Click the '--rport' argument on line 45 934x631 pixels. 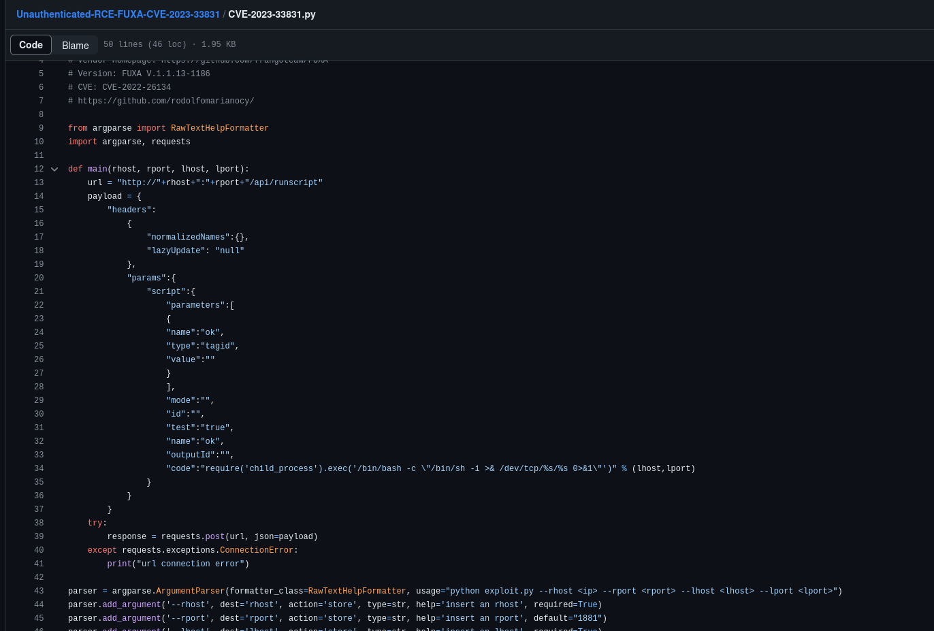point(188,618)
